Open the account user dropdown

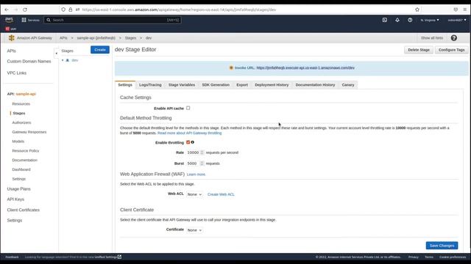457,20
